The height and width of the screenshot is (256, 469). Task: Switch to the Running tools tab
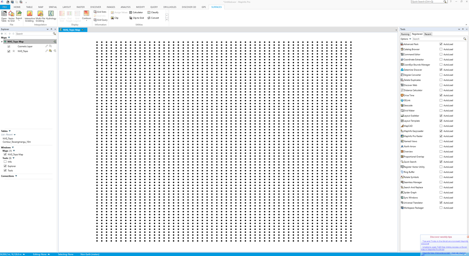(x=405, y=34)
